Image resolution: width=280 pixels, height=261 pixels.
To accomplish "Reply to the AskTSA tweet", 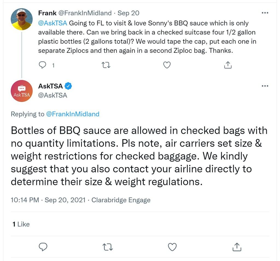I will point(43,247).
